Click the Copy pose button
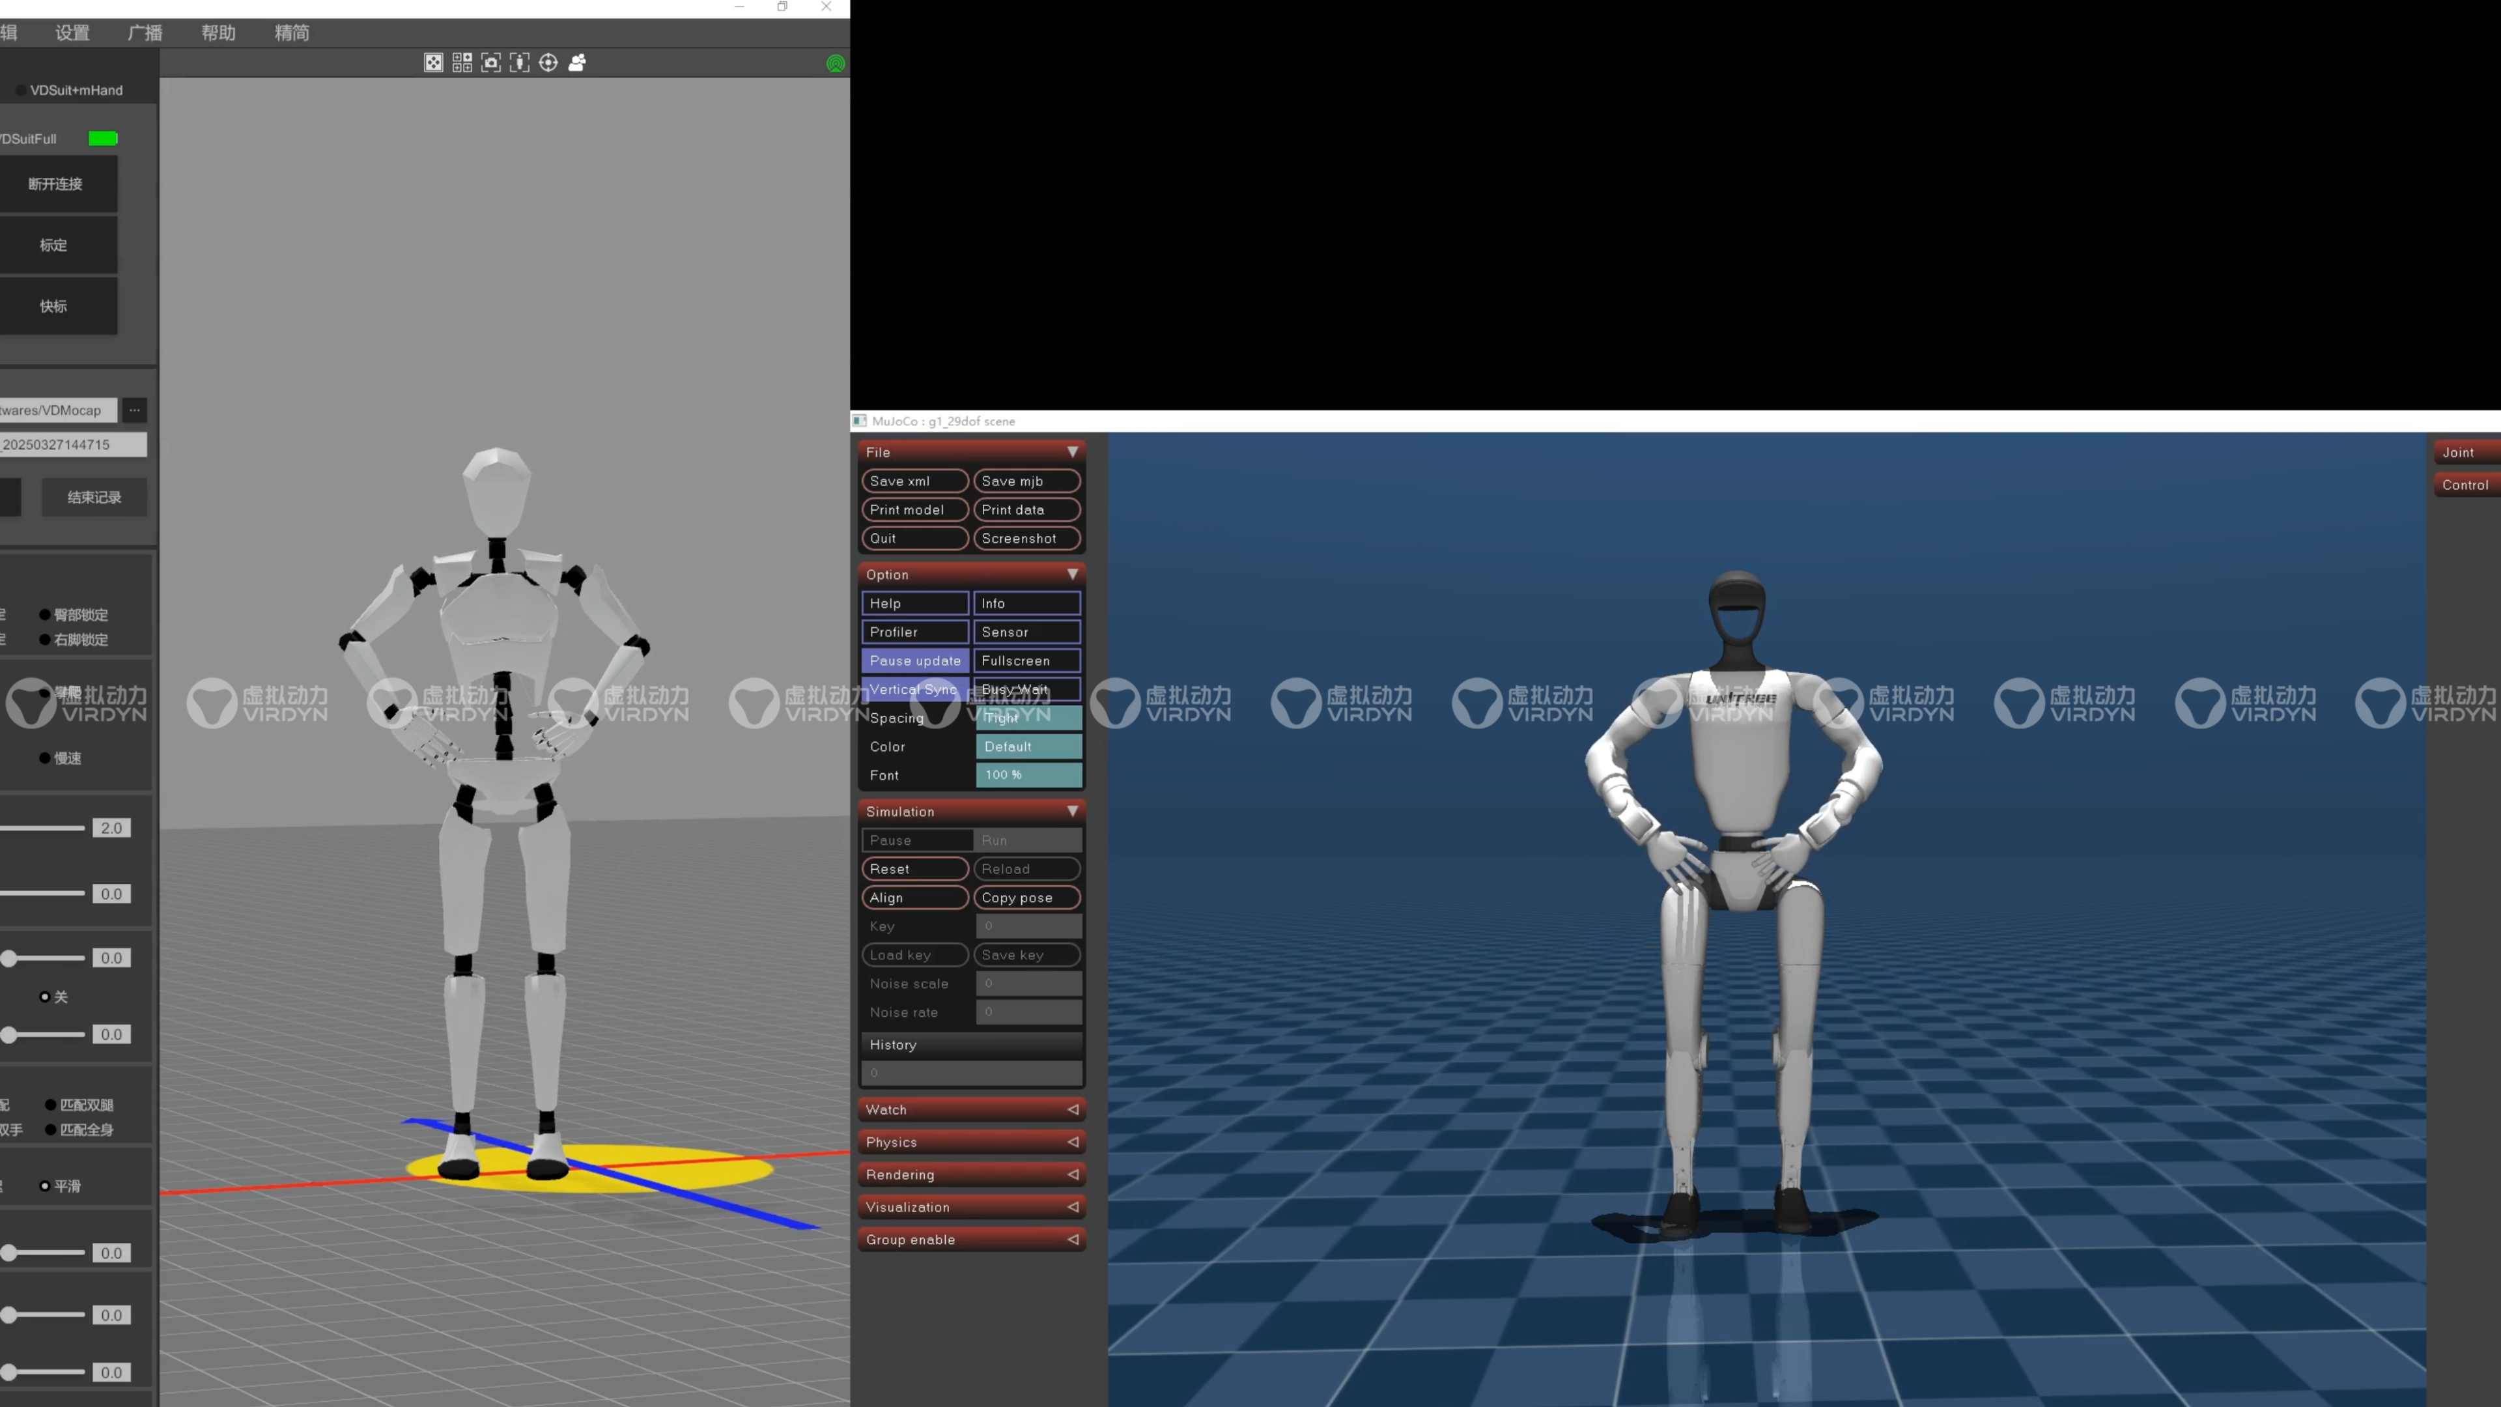This screenshot has height=1407, width=2501. point(1026,897)
